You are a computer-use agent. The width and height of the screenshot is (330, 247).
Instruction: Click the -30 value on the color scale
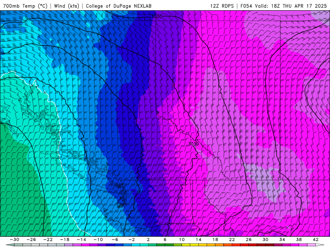pos(14,240)
